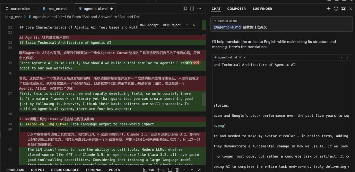Open chat panel in full-screen editor

344,9
